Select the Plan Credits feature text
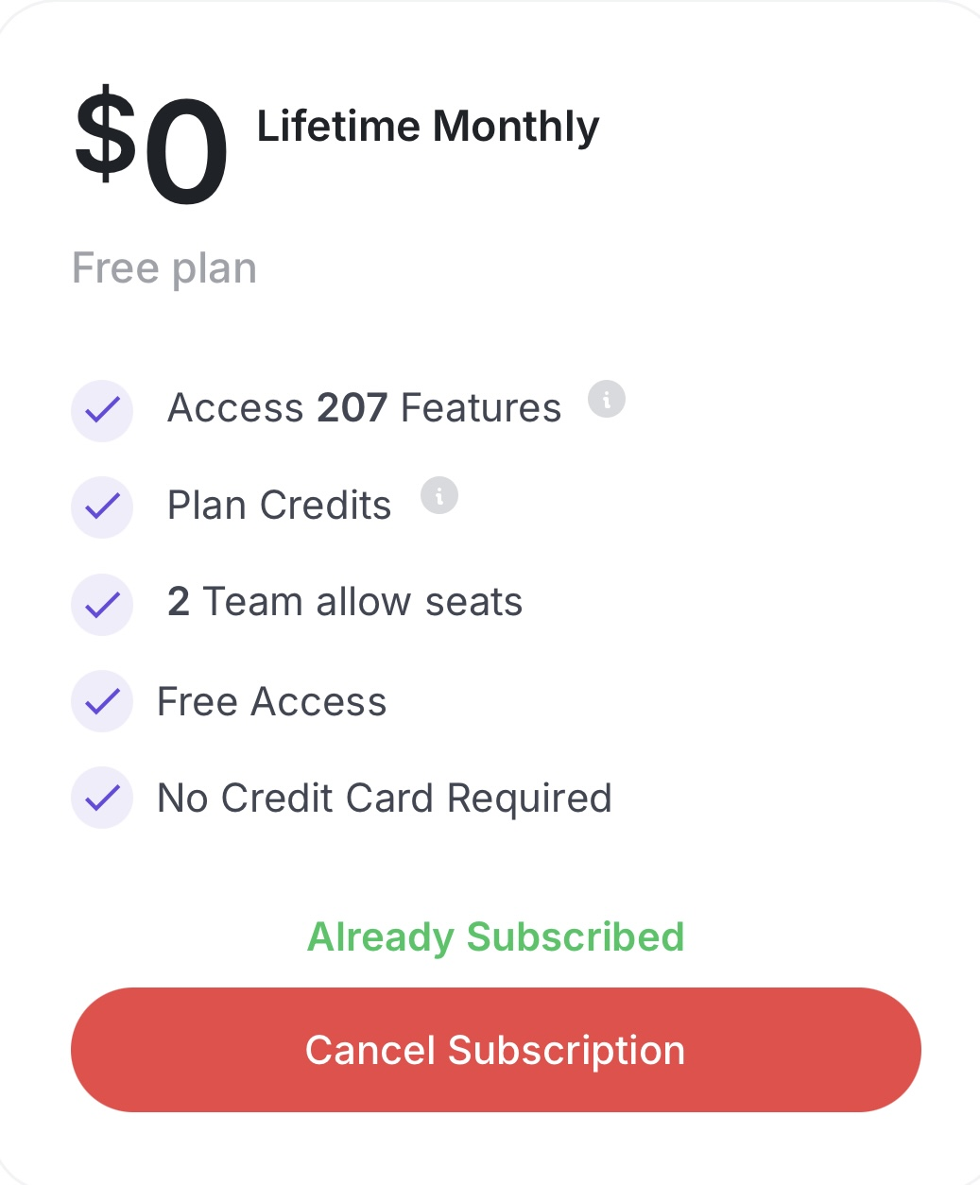Viewport: 980px width, 1185px height. point(279,506)
